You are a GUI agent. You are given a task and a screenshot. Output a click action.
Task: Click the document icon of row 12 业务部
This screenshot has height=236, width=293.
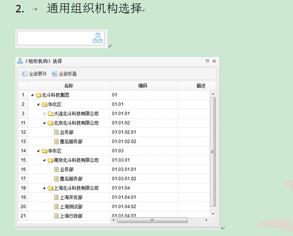56,132
